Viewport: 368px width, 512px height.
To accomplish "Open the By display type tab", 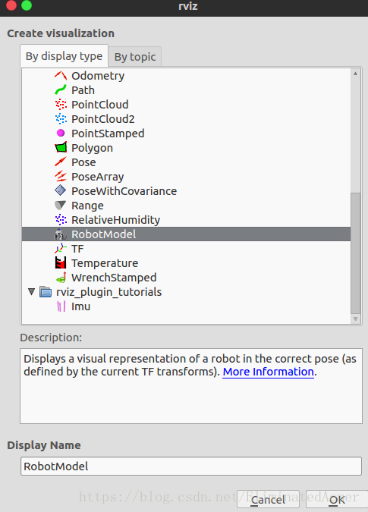I will coord(64,56).
